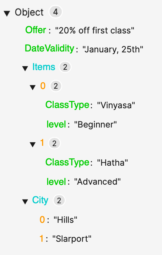Click count badge beside index 1

pos(54,143)
